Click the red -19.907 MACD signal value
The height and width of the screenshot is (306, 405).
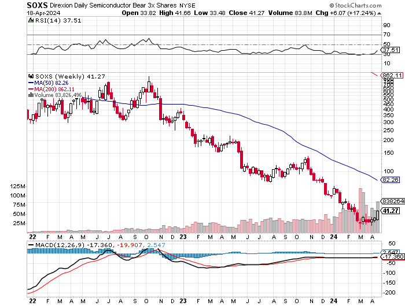pos(130,245)
